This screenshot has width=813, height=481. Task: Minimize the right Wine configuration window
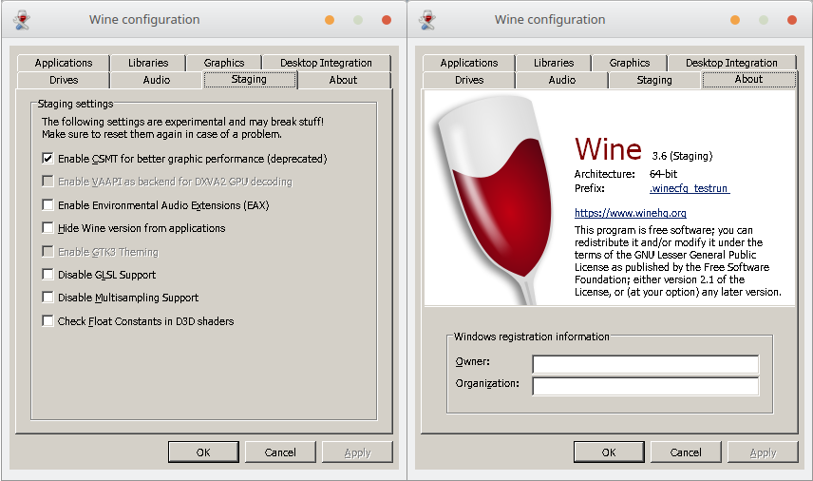coord(735,20)
